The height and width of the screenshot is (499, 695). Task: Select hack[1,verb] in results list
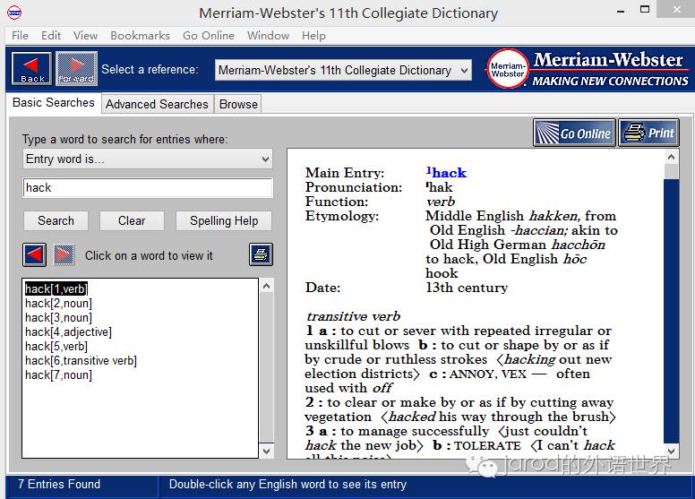[x=56, y=289]
